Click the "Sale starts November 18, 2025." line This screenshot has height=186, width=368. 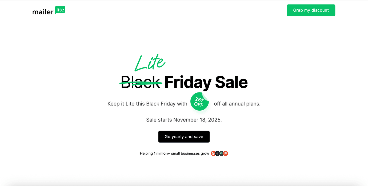(184, 120)
